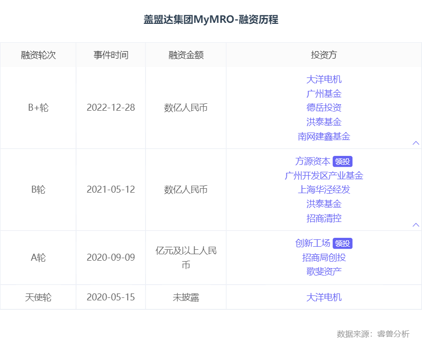The height and width of the screenshot is (355, 422).
Task: Click the date 2020-05-15
Action: tap(111, 297)
